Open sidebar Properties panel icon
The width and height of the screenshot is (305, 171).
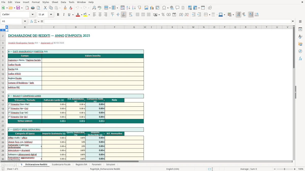click(300, 29)
